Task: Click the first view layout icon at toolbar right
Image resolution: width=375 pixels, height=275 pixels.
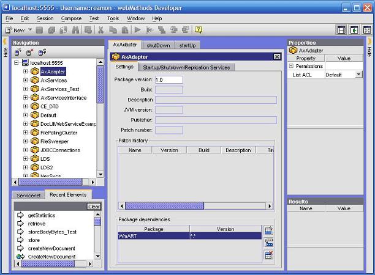Action: tap(341, 31)
